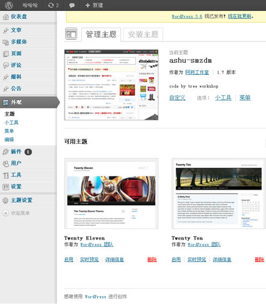
Task: Click the 爆料 pin icon
Action: [x=6, y=77]
